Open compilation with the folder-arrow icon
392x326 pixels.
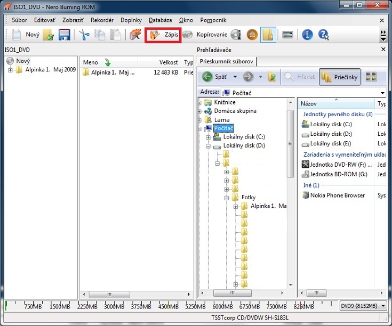[x=48, y=35]
